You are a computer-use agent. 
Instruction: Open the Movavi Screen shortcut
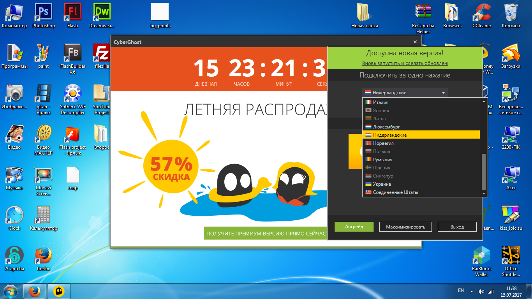point(43,180)
